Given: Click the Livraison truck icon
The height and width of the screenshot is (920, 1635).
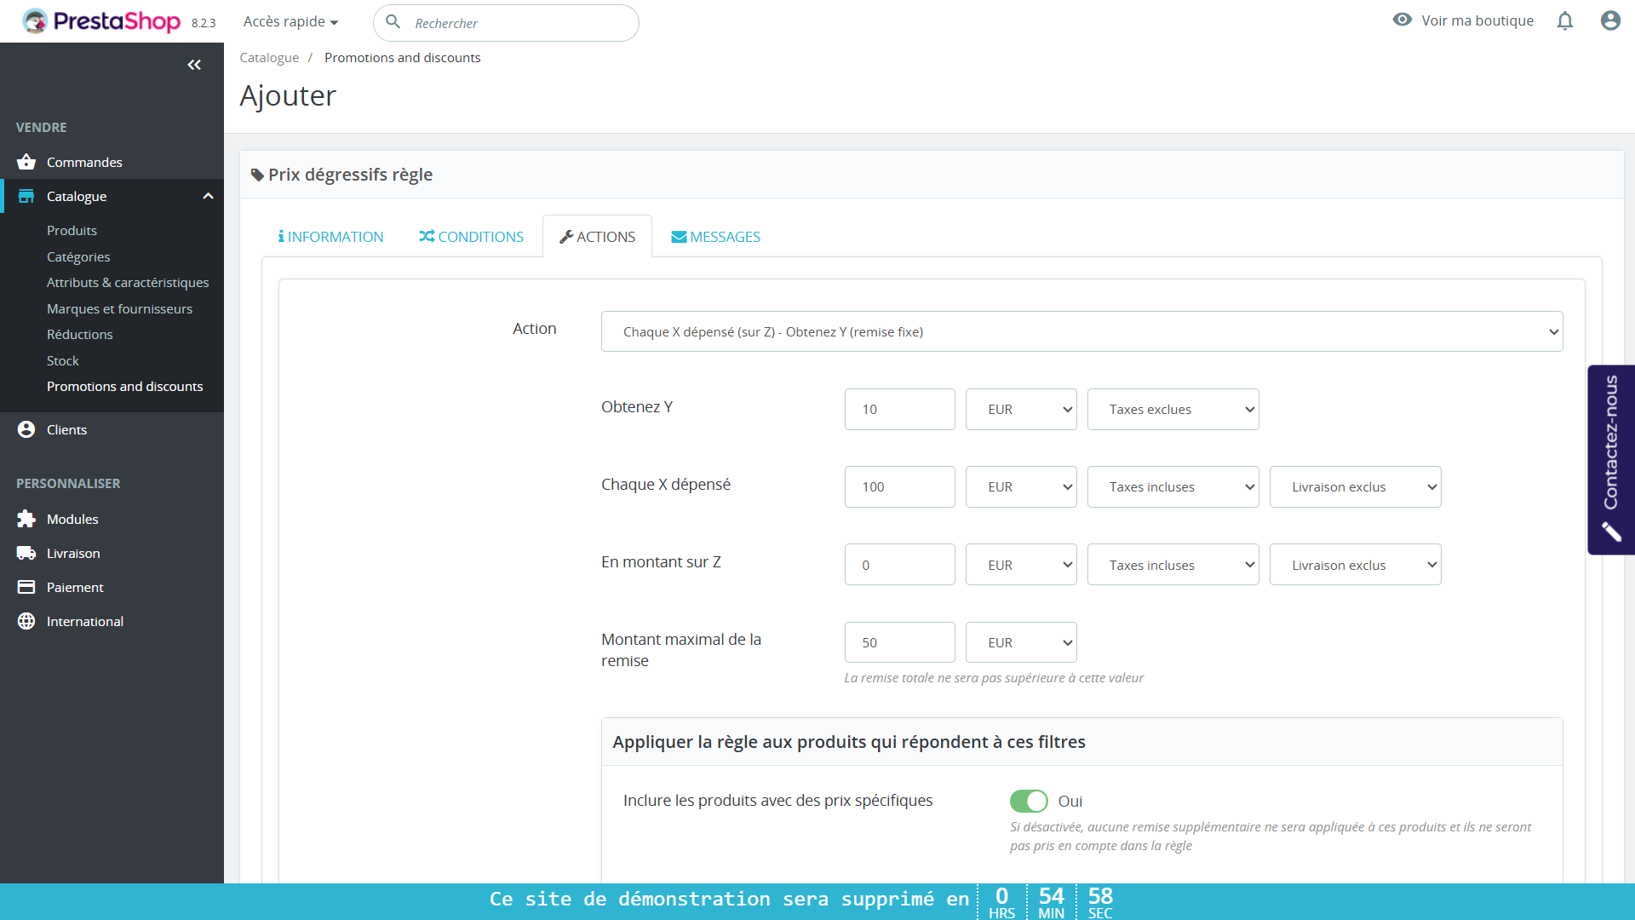Looking at the screenshot, I should click(26, 553).
